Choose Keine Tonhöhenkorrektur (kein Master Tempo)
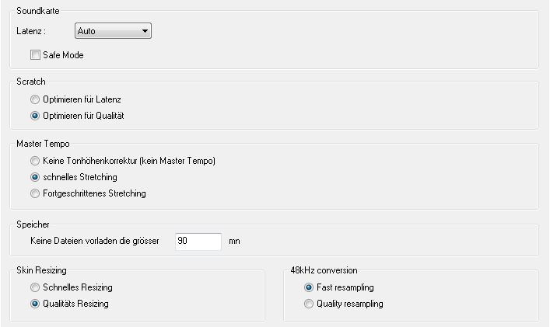Image resolution: width=550 pixels, height=327 pixels. click(34, 161)
